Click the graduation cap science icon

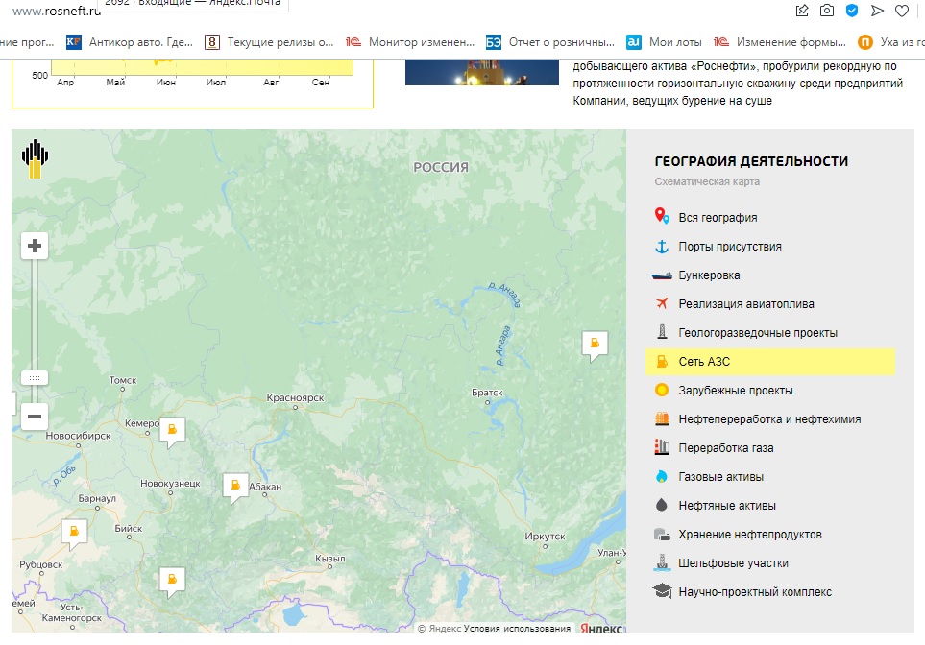(662, 590)
